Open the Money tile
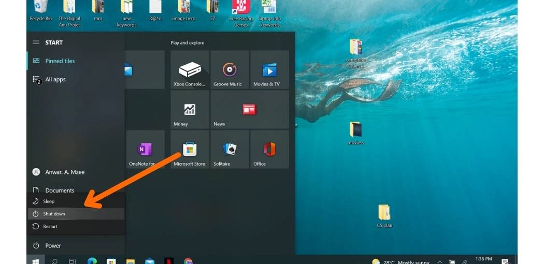The image size is (544, 264). pos(190,110)
